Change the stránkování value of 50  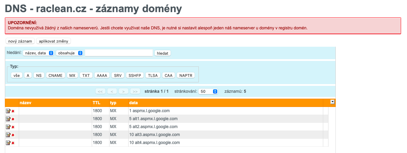(x=208, y=91)
